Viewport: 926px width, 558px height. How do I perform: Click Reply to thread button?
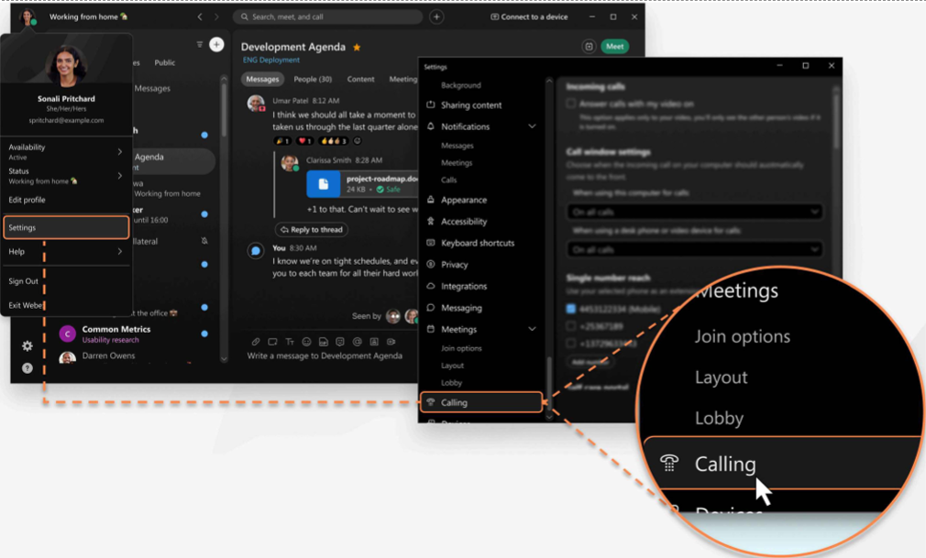[x=312, y=230]
